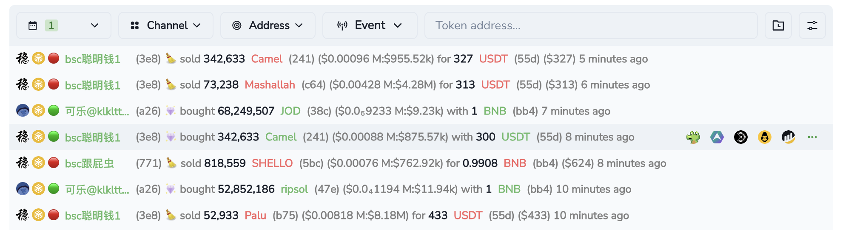Click the avatar in the JOD row

pyautogui.click(x=23, y=111)
